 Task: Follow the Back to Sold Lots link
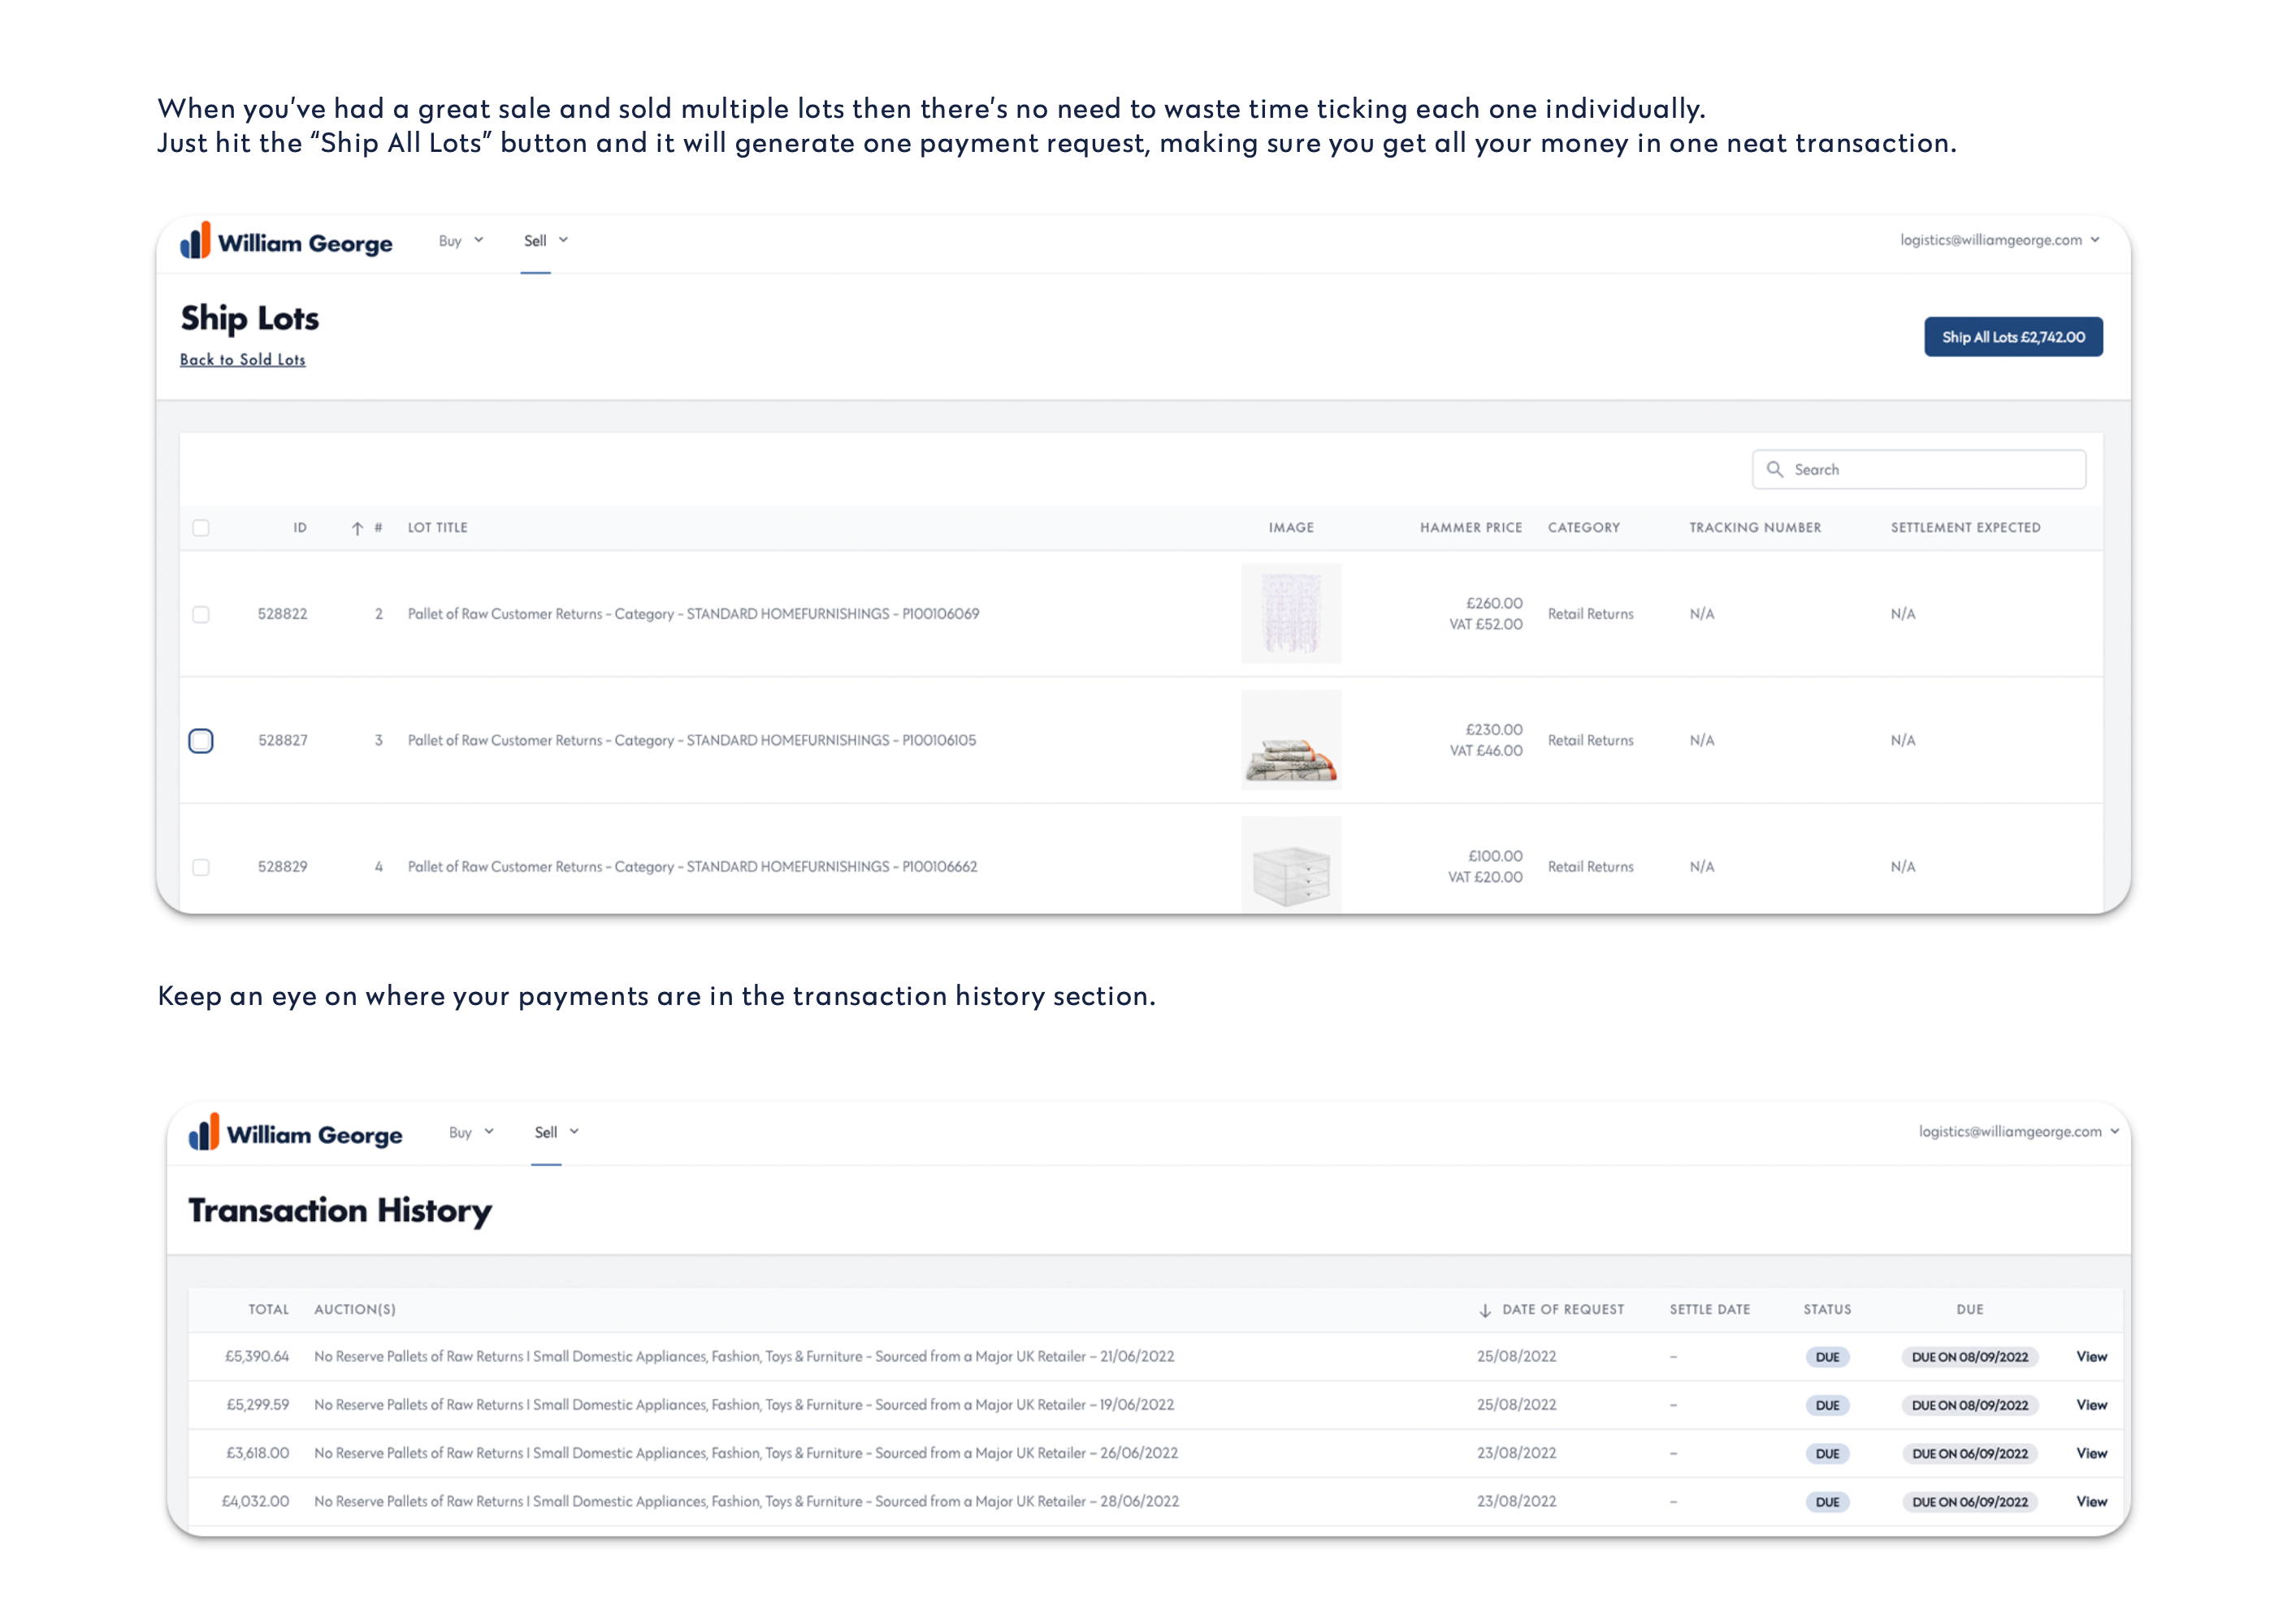(243, 360)
